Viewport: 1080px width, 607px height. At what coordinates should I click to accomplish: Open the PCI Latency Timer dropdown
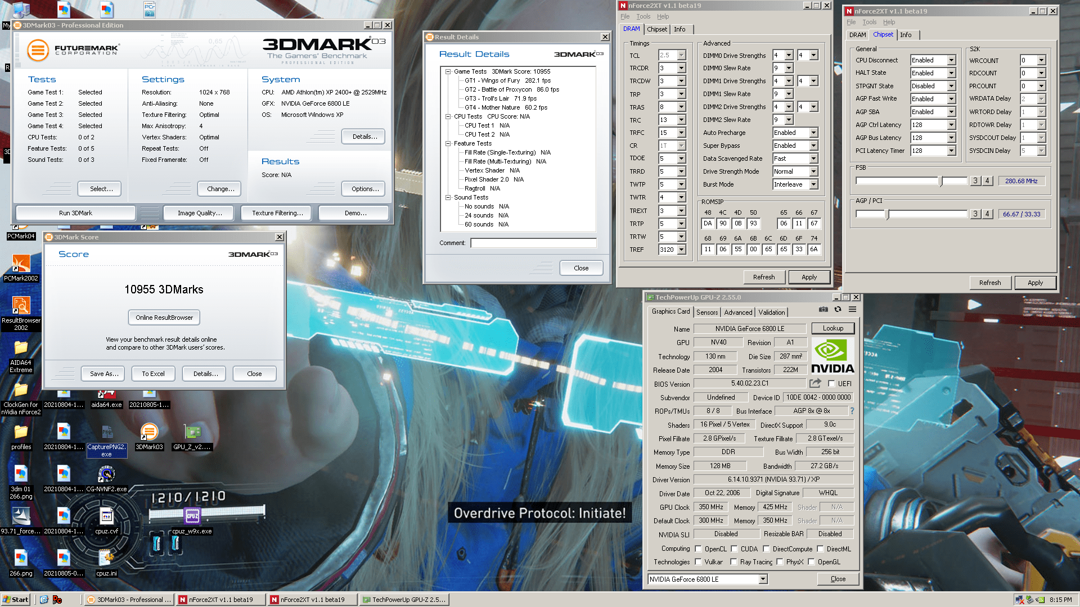click(x=951, y=151)
